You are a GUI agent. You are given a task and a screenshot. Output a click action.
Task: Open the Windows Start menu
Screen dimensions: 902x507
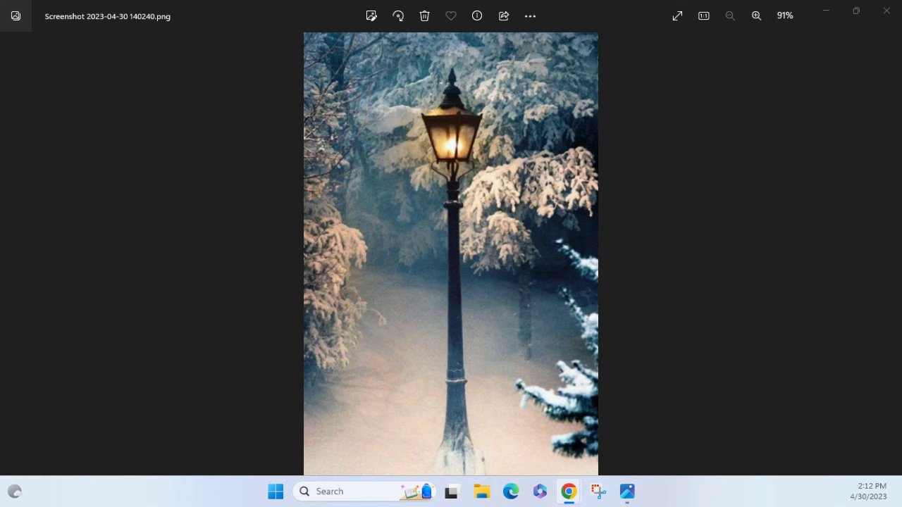coord(276,492)
